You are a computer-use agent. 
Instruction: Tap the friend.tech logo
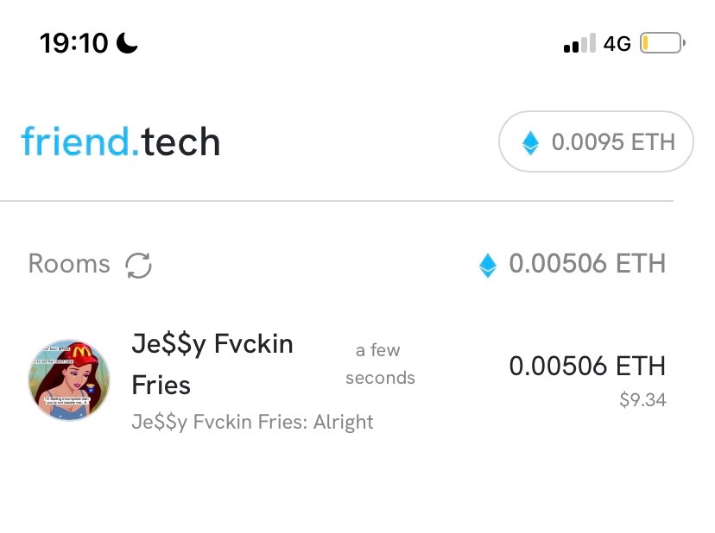coord(121,141)
